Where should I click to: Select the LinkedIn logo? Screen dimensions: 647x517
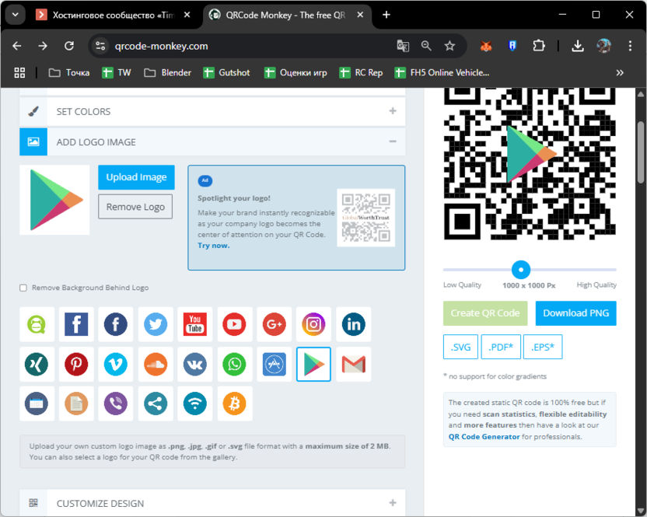[353, 324]
